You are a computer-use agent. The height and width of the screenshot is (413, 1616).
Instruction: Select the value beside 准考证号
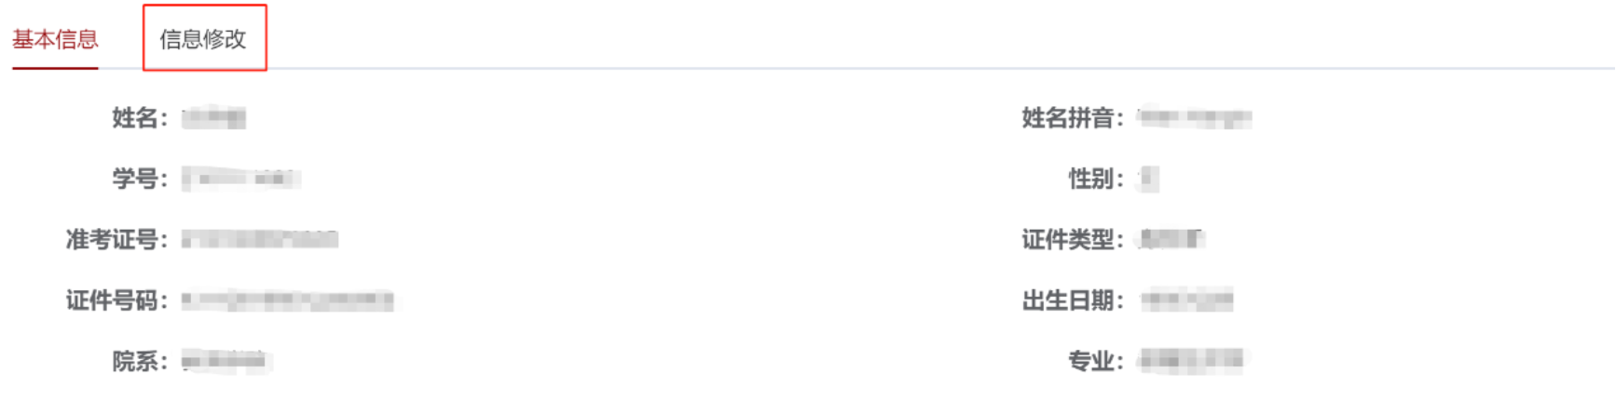[260, 240]
